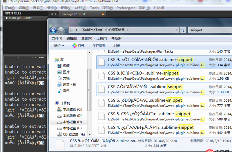This screenshot has height=152, width=232.
Task: Click the 刻录 toolbar button
Action: 117,46
